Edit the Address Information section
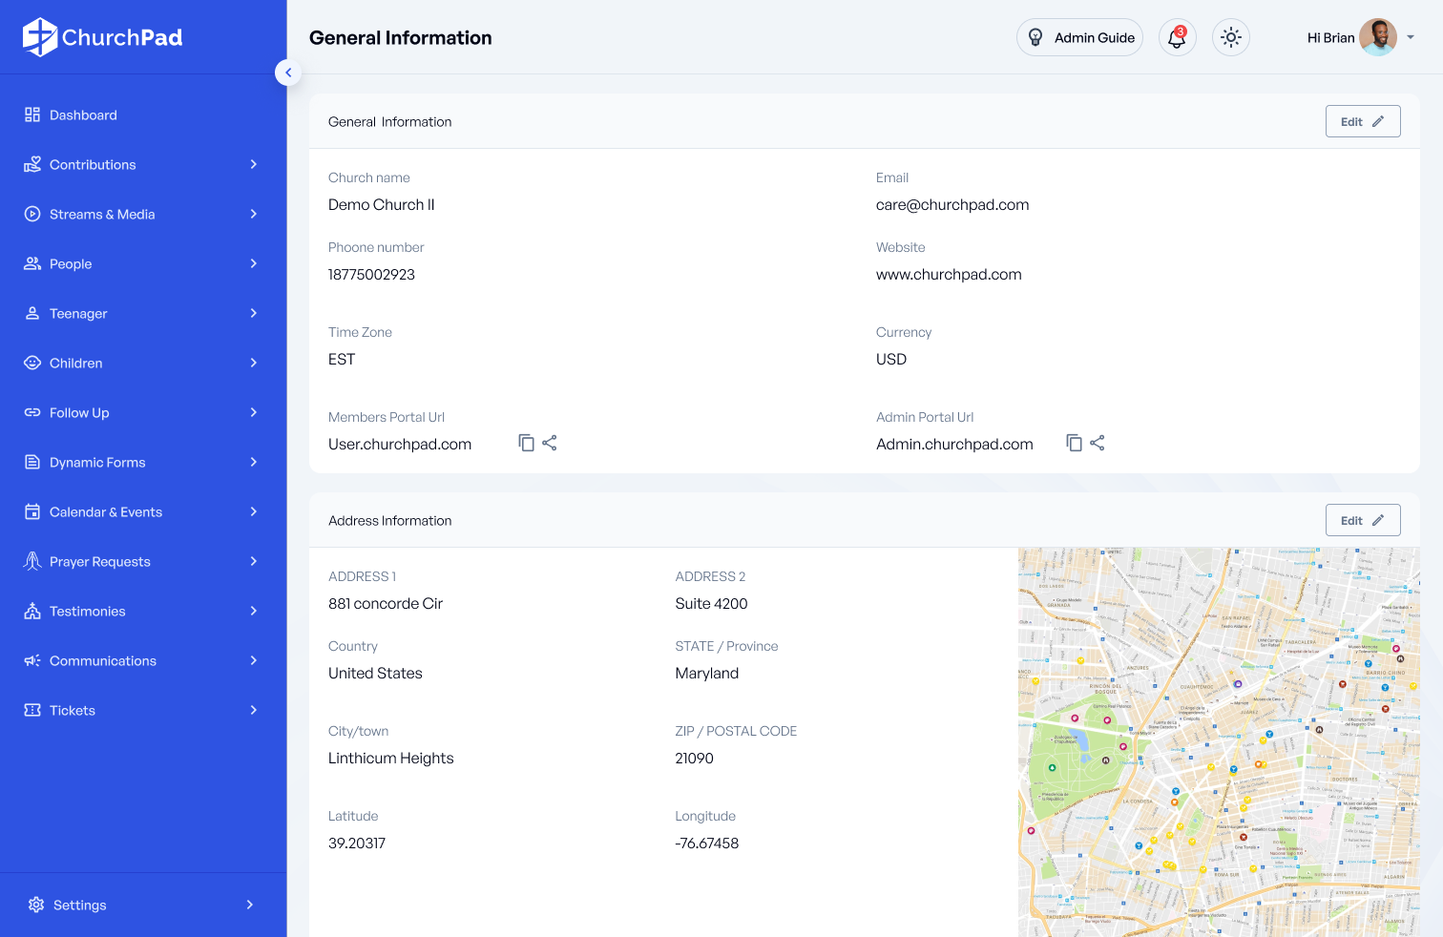The height and width of the screenshot is (937, 1443). [1362, 520]
